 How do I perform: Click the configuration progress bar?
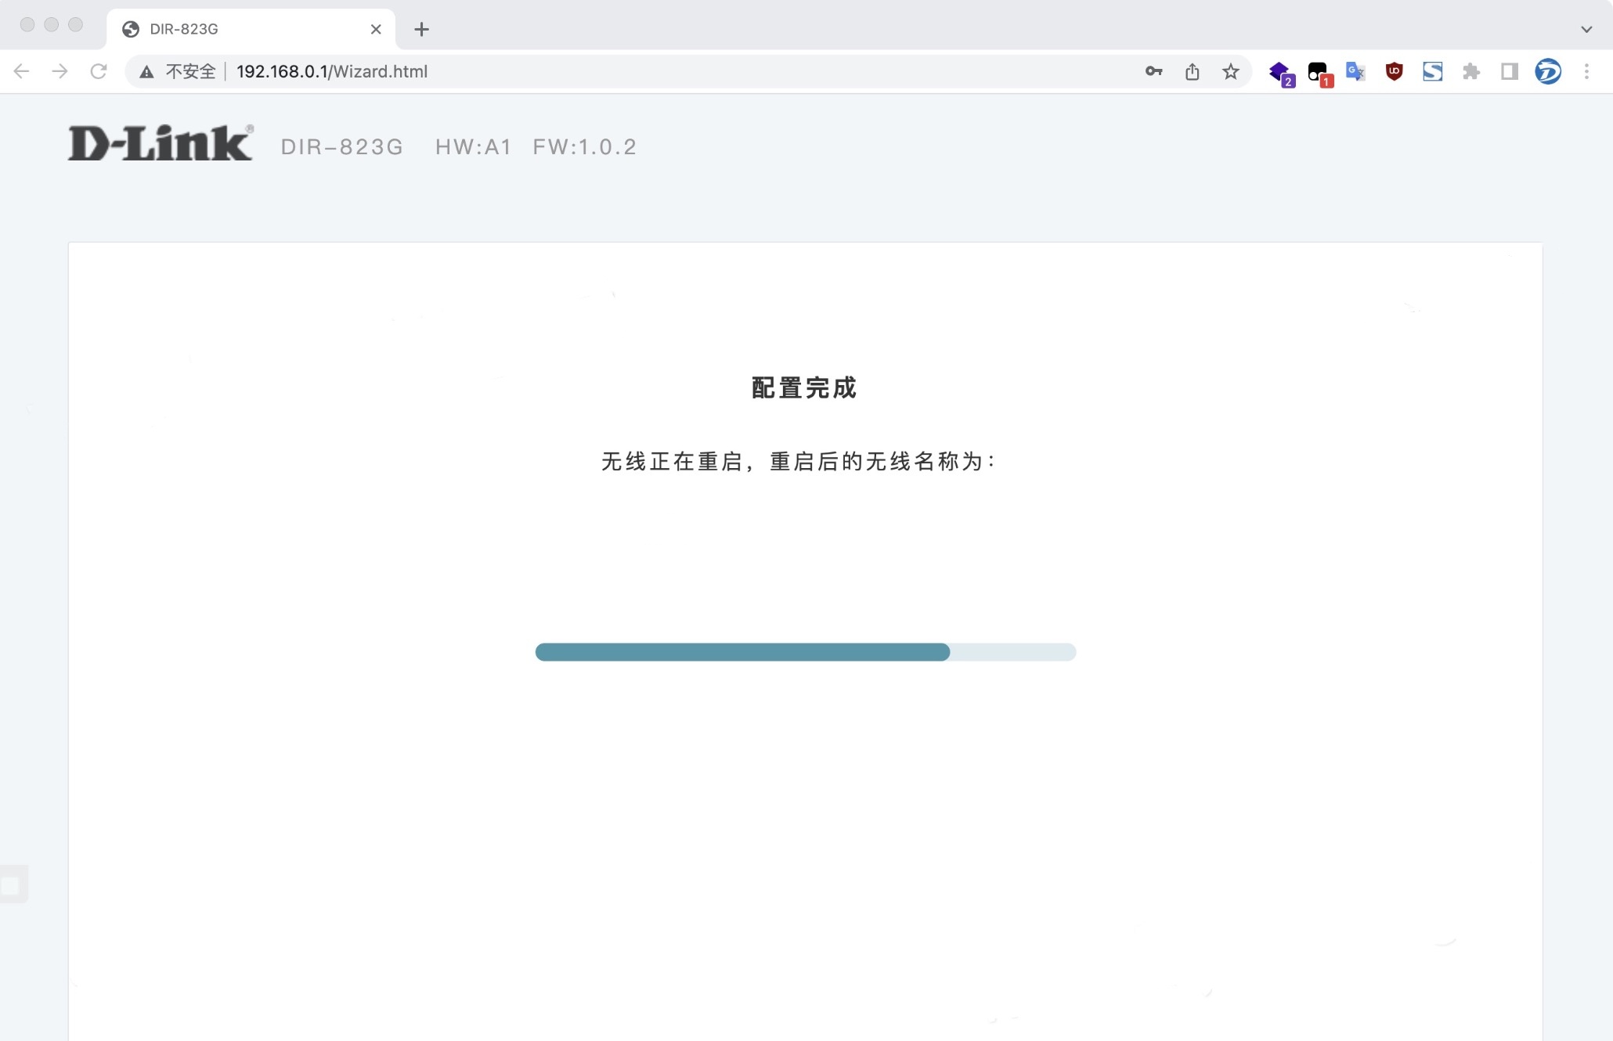pos(805,652)
